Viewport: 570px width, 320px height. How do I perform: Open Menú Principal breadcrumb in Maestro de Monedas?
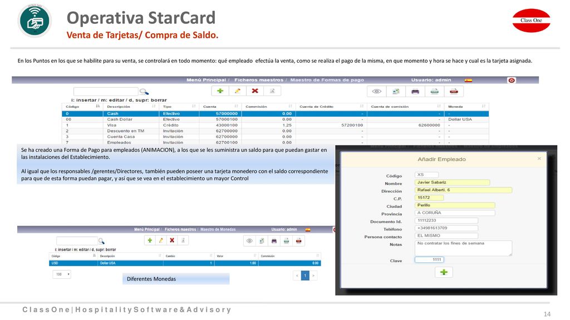tap(146, 229)
